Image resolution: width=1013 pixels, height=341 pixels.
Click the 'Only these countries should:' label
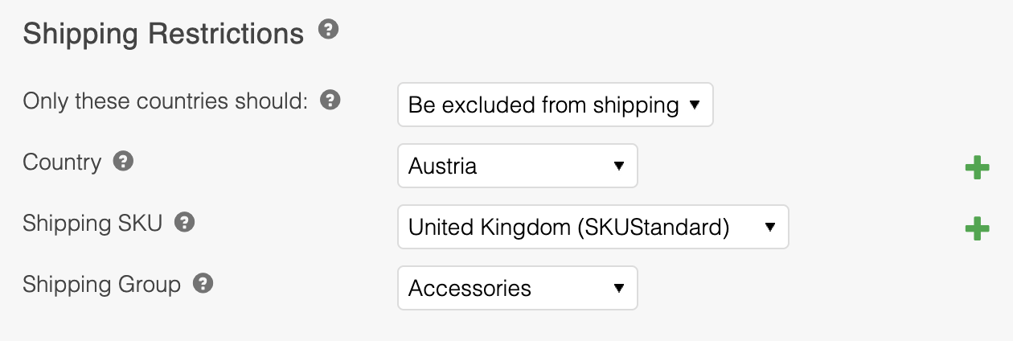pos(166,102)
